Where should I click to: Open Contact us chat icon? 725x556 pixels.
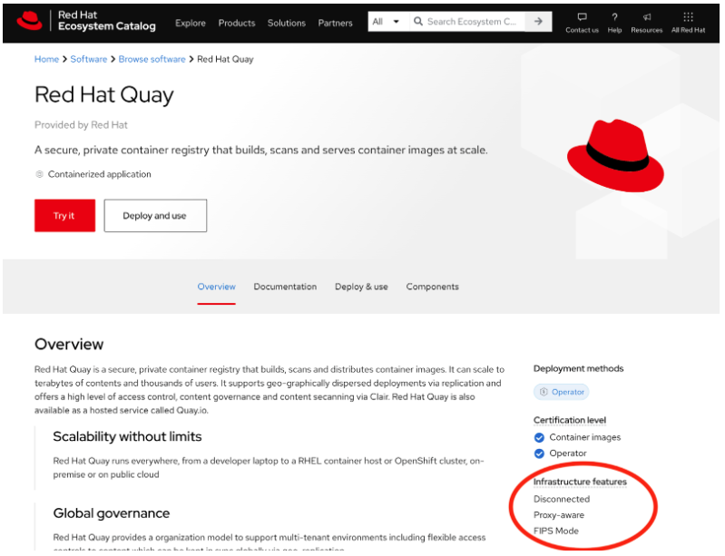[582, 17]
